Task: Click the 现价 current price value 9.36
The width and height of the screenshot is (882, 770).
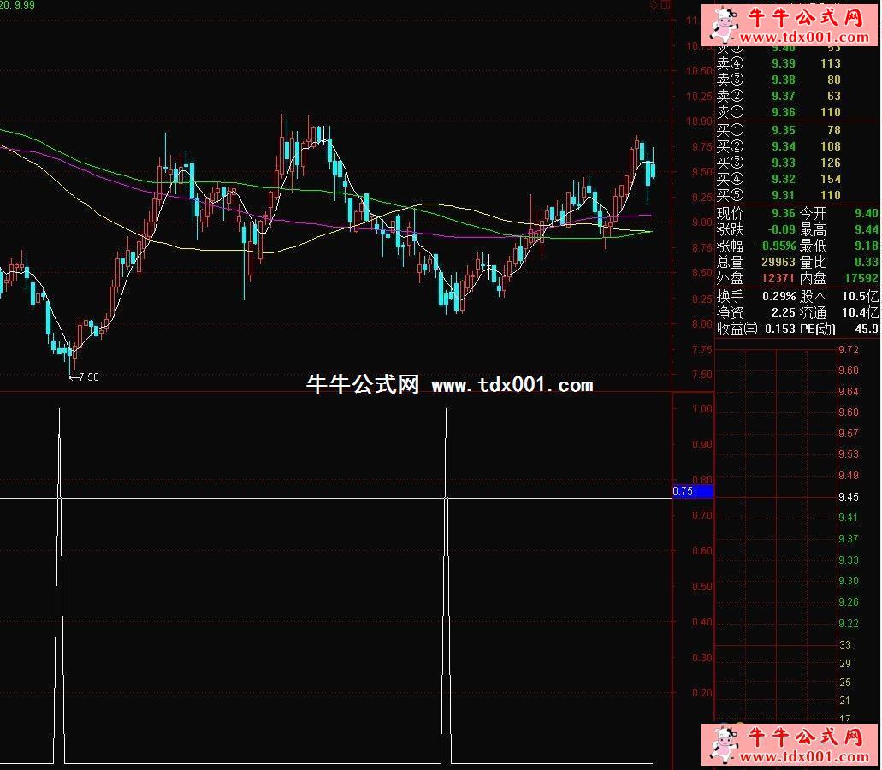Action: (x=782, y=214)
